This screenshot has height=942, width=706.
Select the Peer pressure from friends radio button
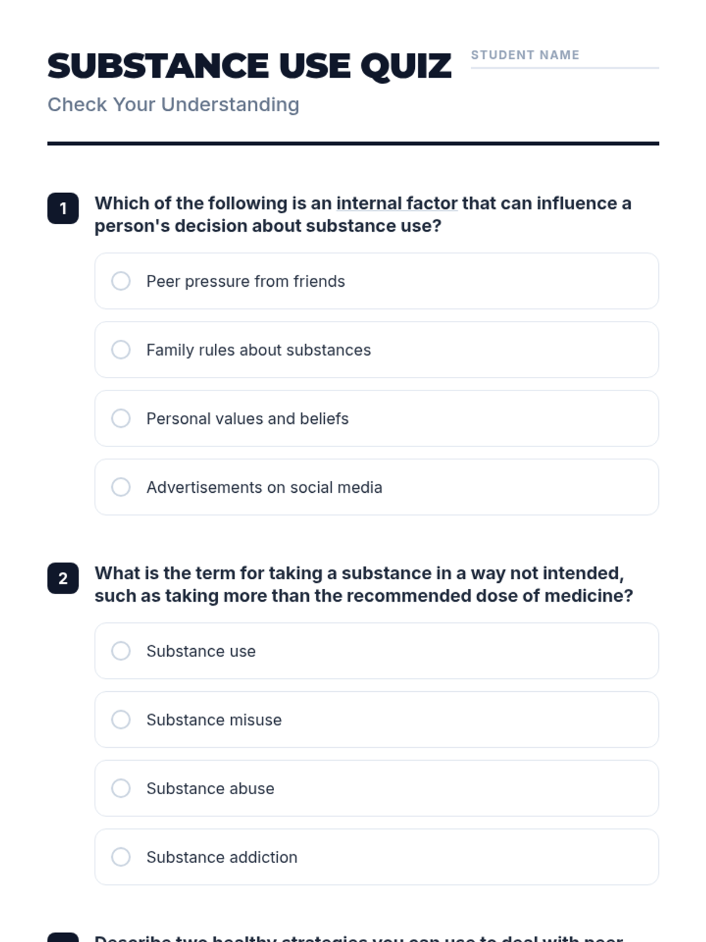click(121, 281)
